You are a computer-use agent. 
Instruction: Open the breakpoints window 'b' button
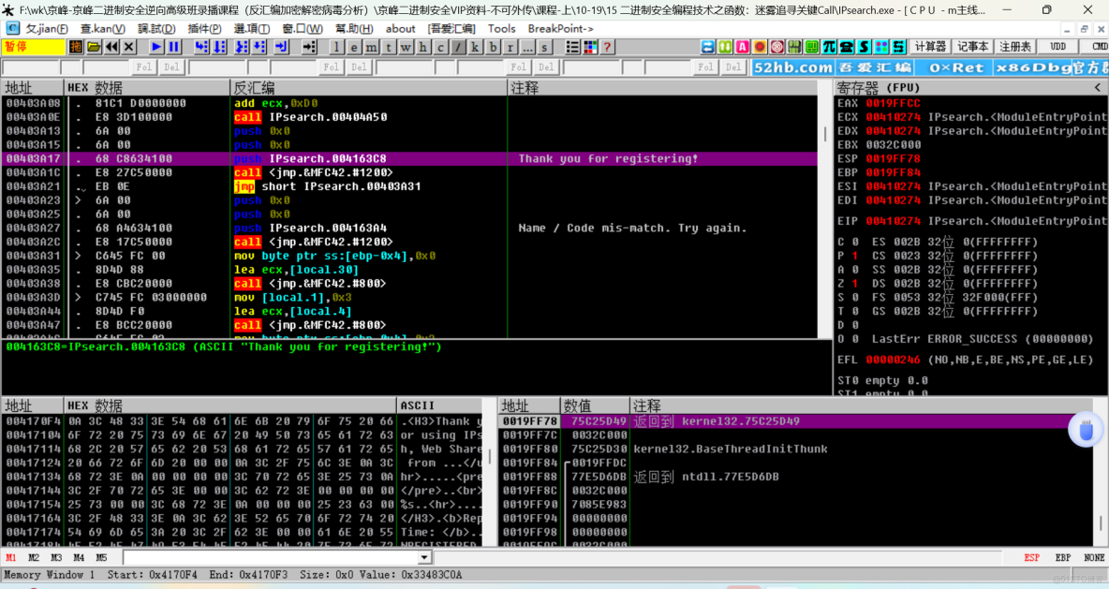pyautogui.click(x=495, y=47)
